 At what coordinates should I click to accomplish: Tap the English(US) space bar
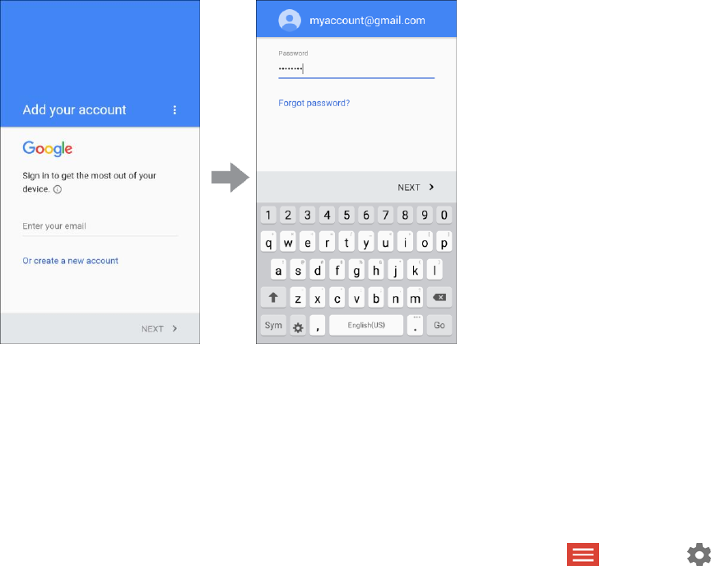[x=366, y=326]
